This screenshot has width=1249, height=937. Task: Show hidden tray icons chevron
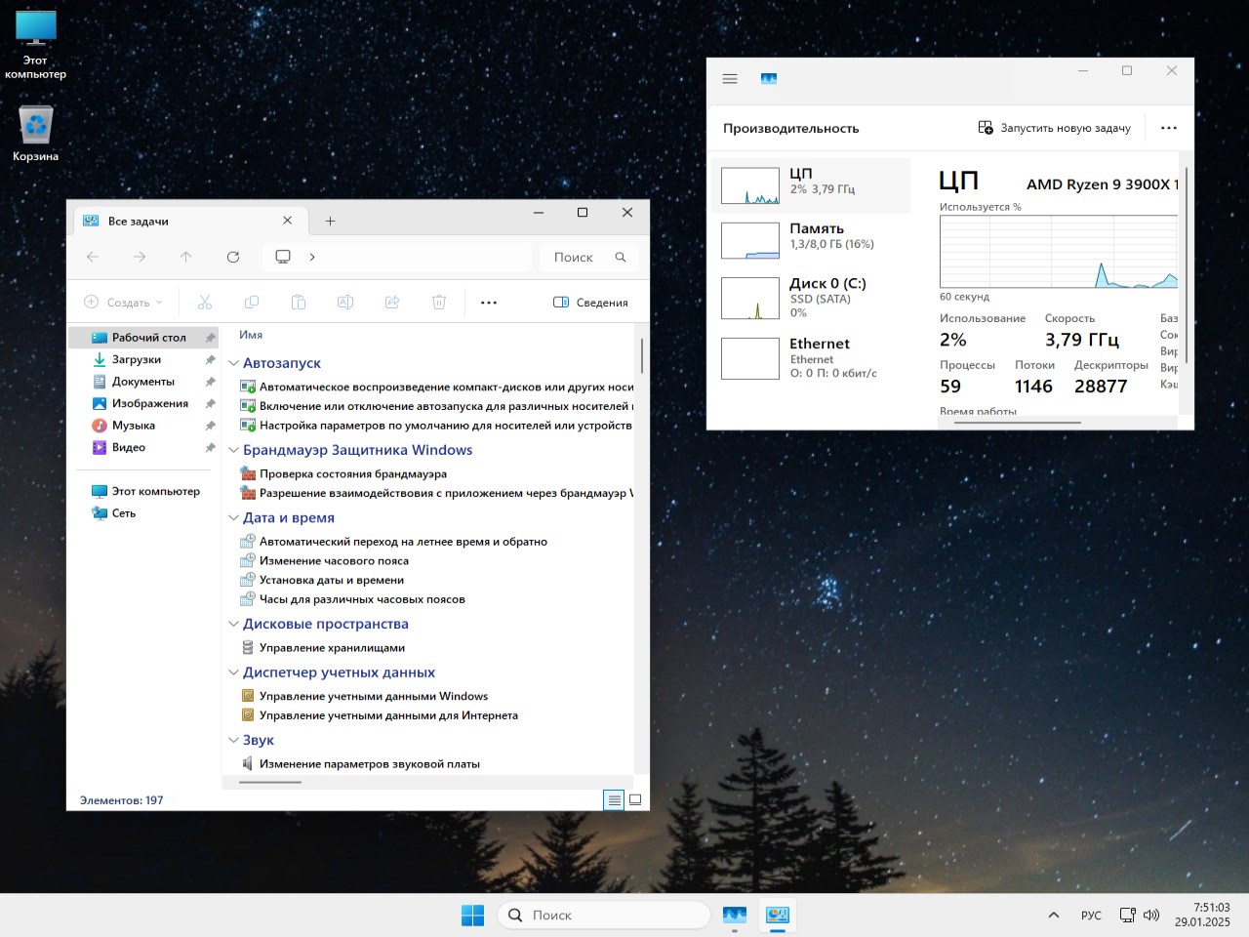click(1054, 916)
